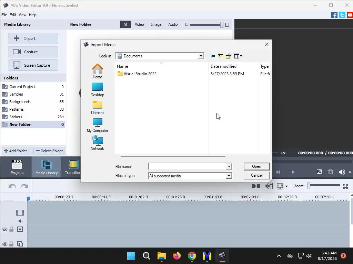Expand the Look in Documents dropdown

coord(201,56)
